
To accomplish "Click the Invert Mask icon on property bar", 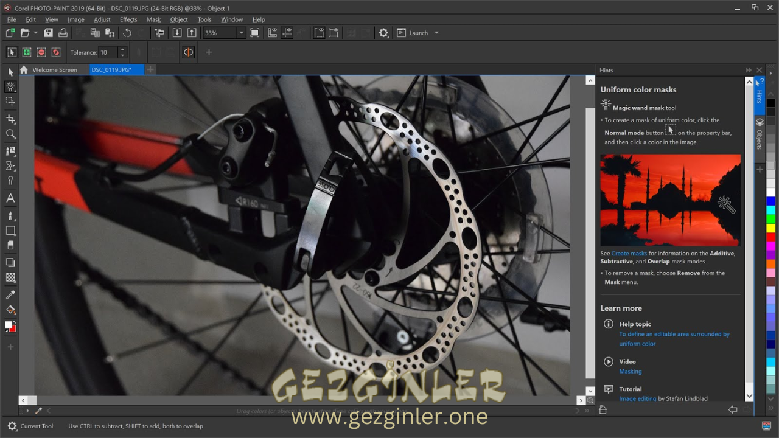I will click(x=189, y=52).
